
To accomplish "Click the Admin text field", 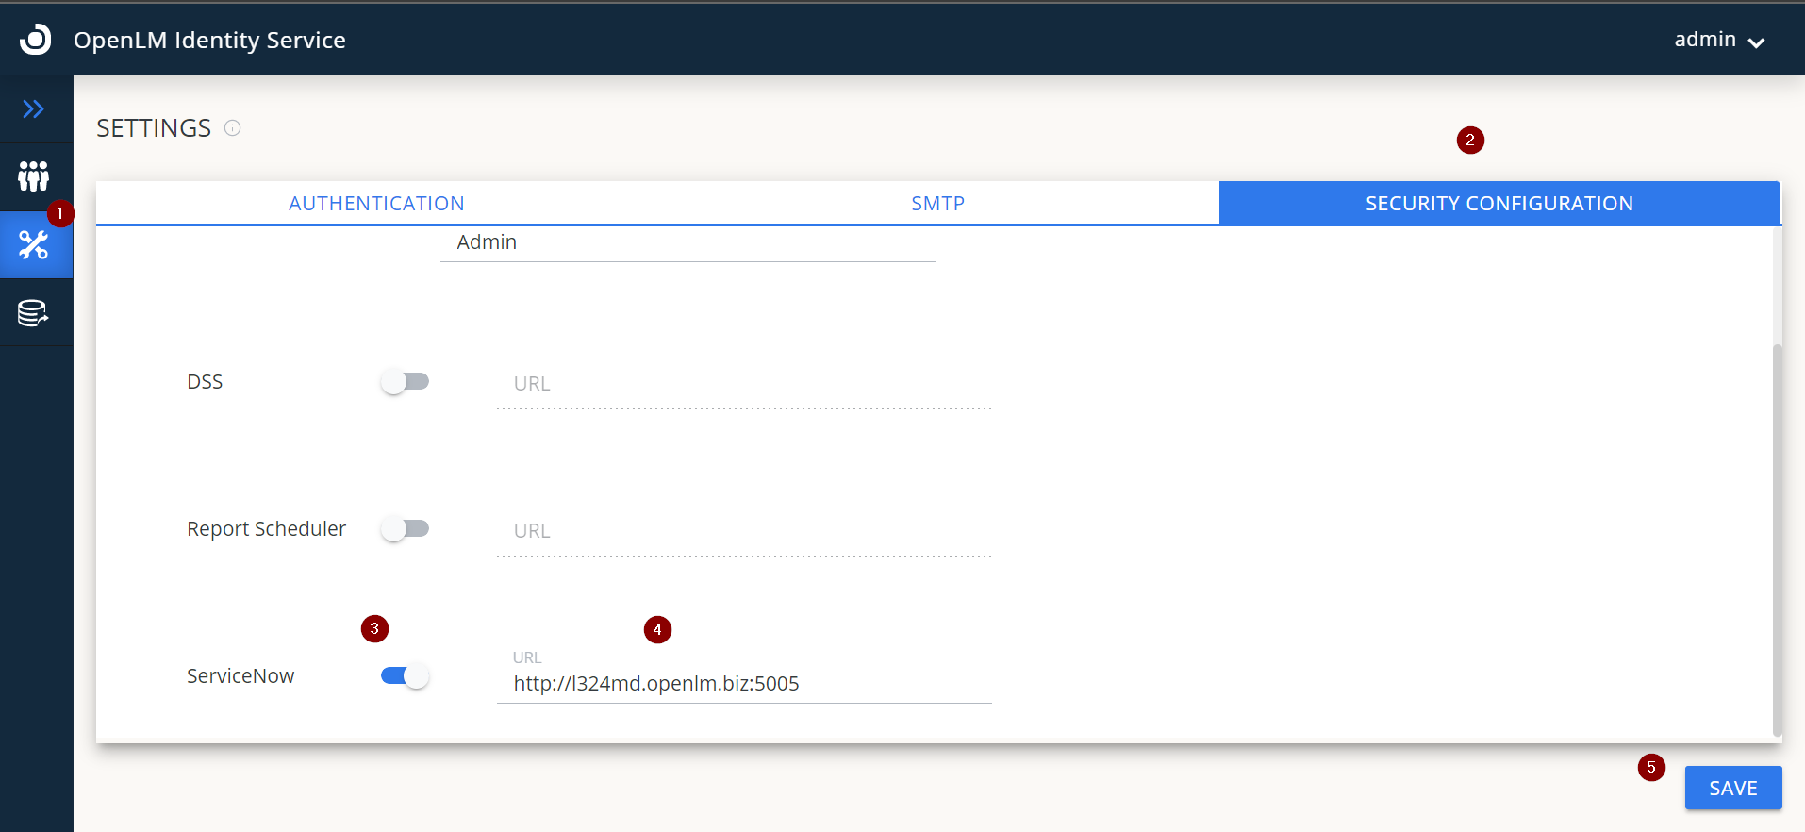I will pyautogui.click(x=687, y=243).
